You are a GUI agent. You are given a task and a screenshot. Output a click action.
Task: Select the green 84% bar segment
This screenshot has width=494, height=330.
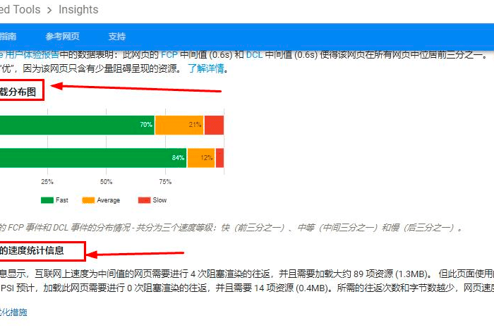pos(92,158)
